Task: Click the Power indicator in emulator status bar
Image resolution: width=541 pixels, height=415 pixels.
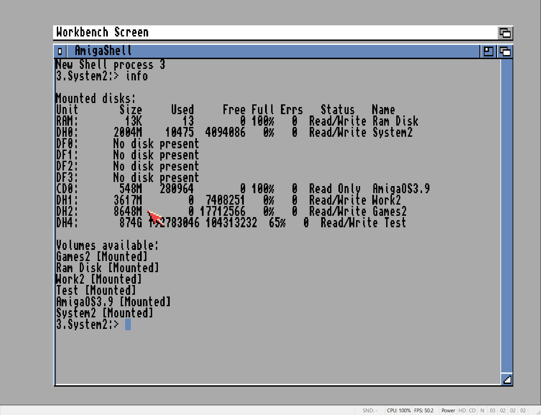Action: point(448,411)
